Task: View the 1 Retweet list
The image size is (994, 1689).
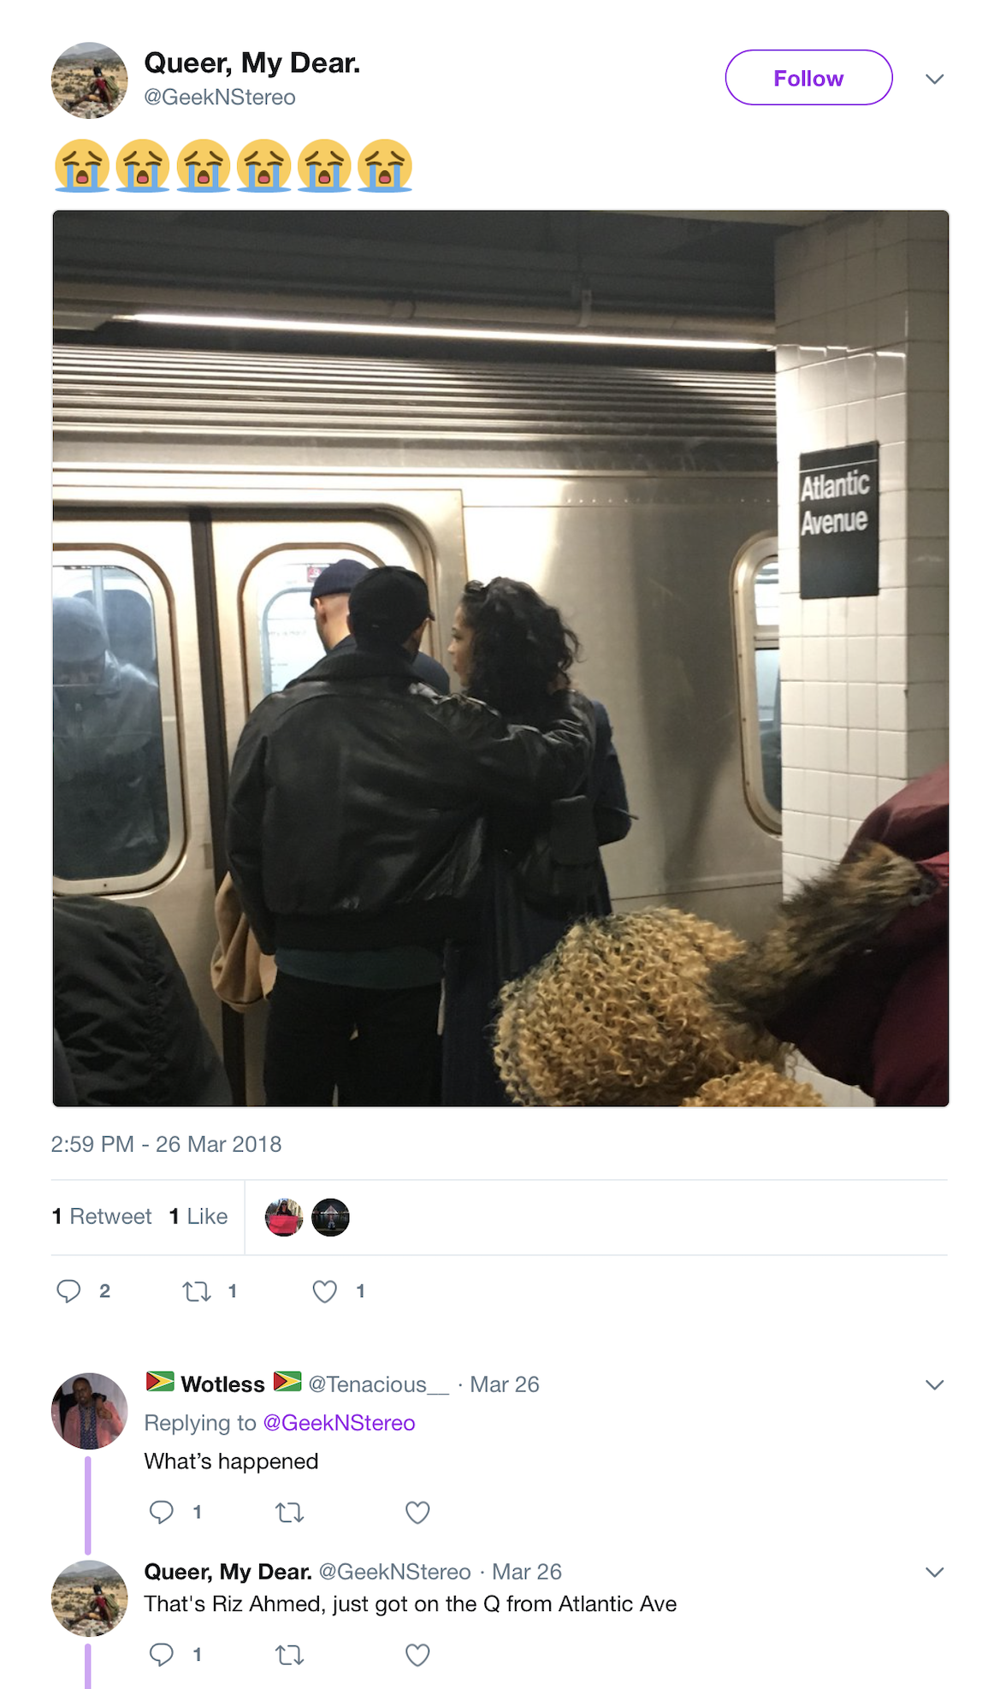Action: pos(102,1216)
